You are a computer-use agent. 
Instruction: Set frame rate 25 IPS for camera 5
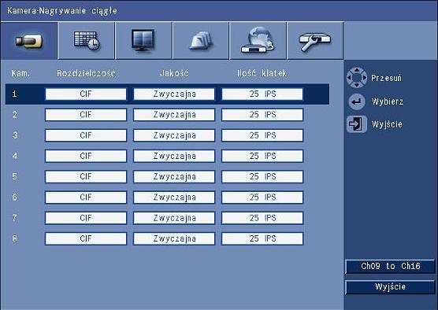(262, 176)
